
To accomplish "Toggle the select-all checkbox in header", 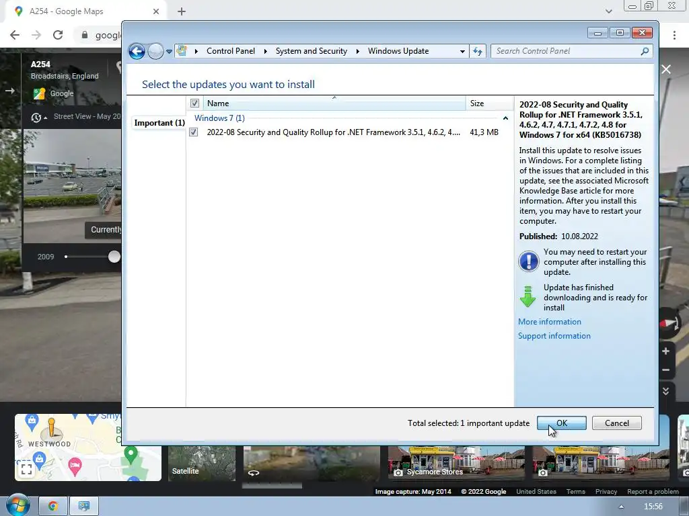I will (194, 103).
